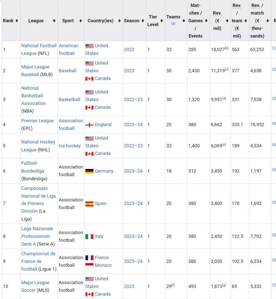Open footnote [g] beside 1,873

(x=224, y=285)
